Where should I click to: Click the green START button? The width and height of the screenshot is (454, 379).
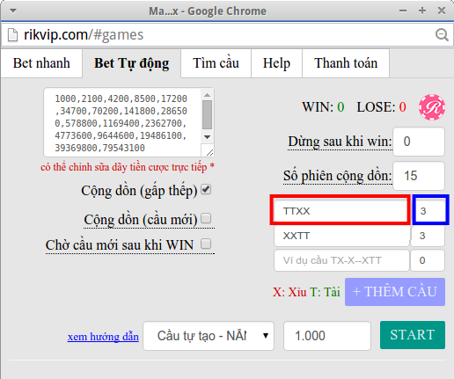point(413,335)
